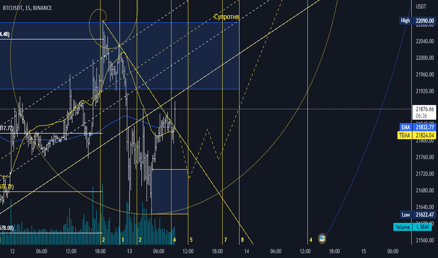Select the BTCUSDT, 15, BINANCE chart title
The height and width of the screenshot is (258, 438).
pos(27,8)
